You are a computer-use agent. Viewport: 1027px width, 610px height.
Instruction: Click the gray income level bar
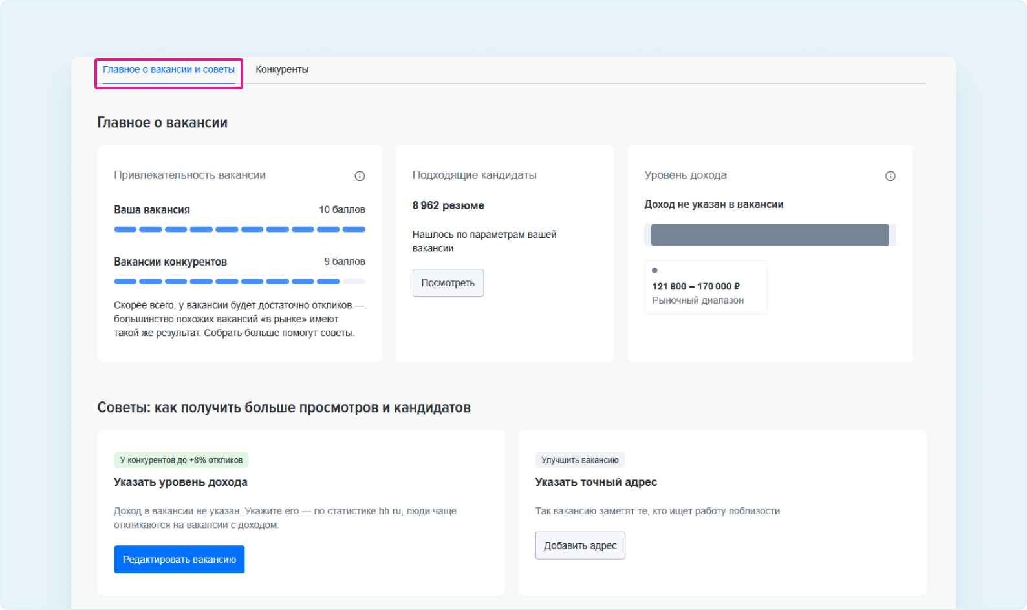point(770,235)
